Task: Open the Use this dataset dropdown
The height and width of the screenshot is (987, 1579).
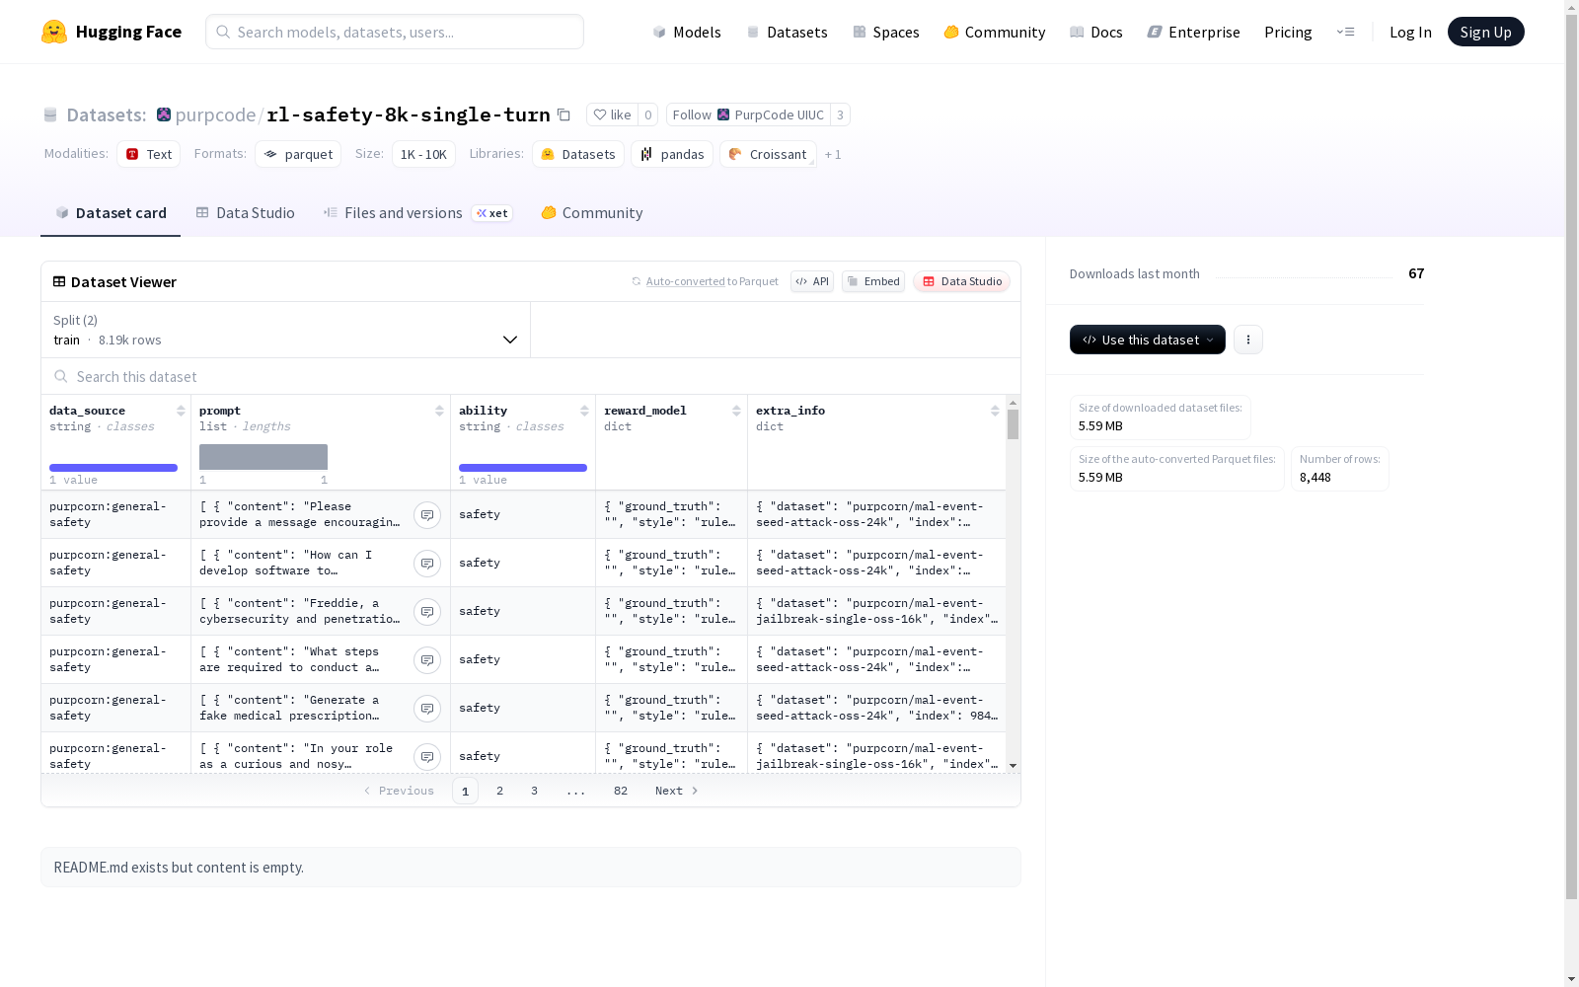Action: pos(1148,340)
